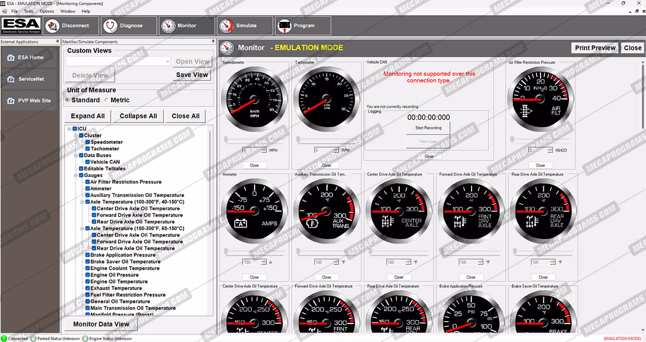
Task: Uncheck the Speedometer checkbox
Action: (x=87, y=142)
